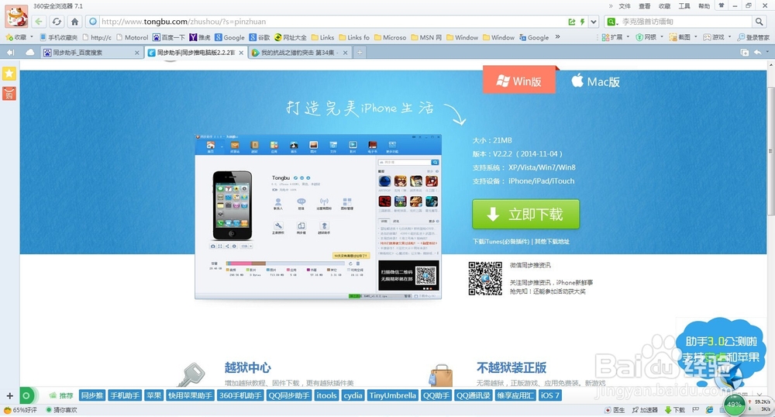Open the 百度一下 bookmark
The image size is (775, 417).
169,37
